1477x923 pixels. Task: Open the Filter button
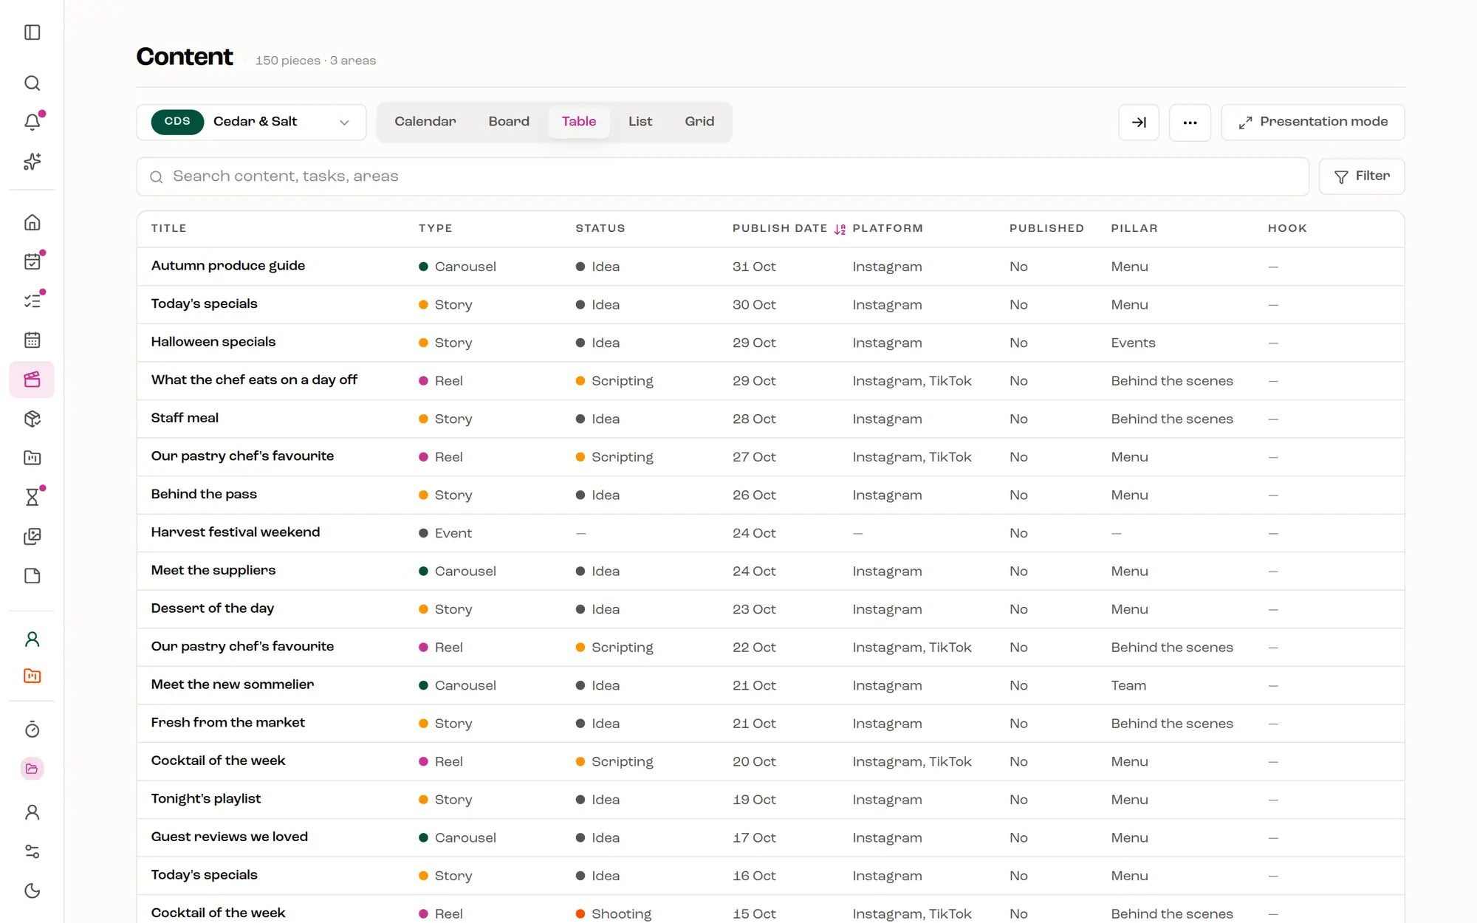(x=1362, y=176)
